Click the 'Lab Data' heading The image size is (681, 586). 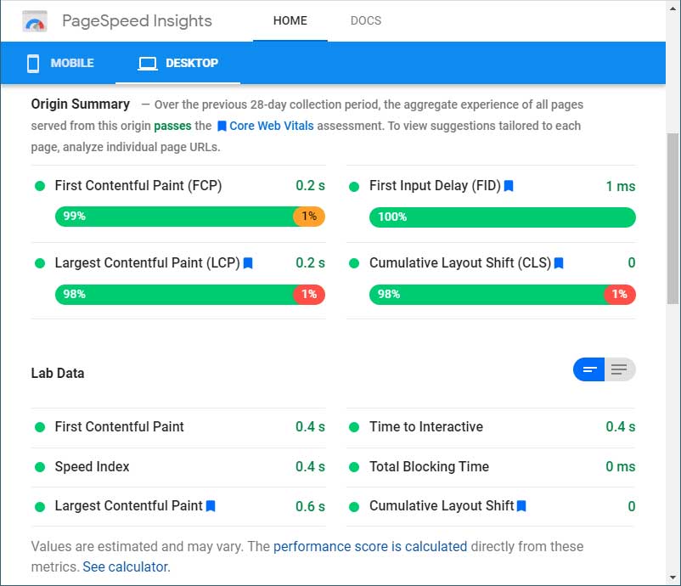point(58,373)
